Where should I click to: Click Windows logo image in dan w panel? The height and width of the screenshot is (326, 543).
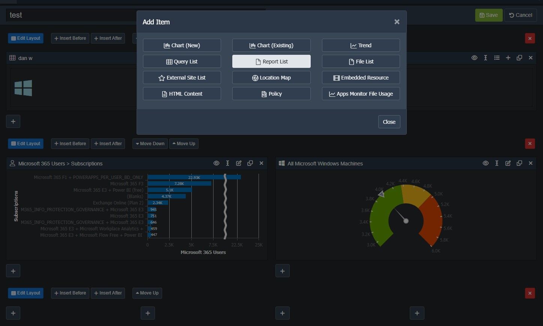click(x=23, y=88)
